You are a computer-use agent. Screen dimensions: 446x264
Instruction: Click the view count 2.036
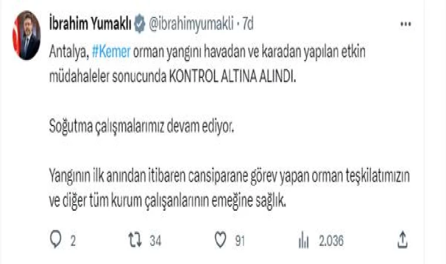(331, 241)
